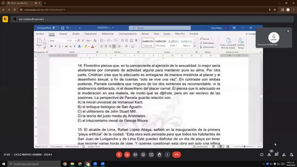The image size is (297, 167).
Task: Toggle underline S formatting
Action: (x=59, y=46)
